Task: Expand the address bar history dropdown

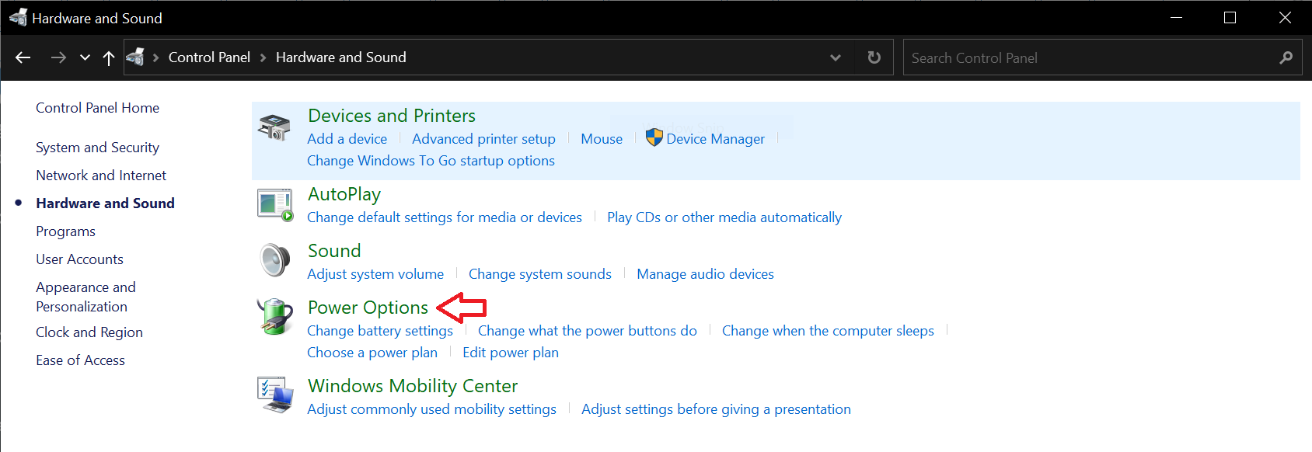Action: tap(836, 57)
